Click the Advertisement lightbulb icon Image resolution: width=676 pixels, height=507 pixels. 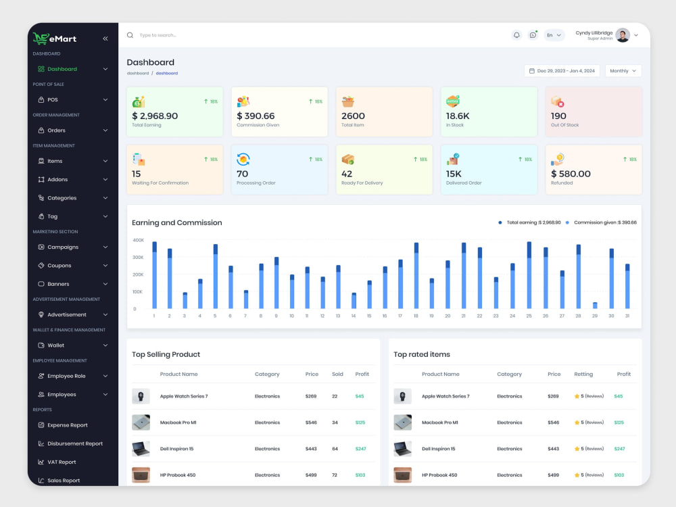tap(41, 315)
